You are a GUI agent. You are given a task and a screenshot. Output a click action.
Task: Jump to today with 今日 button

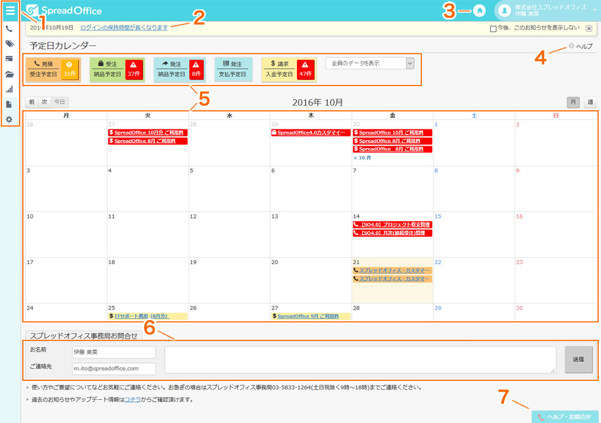[x=60, y=102]
